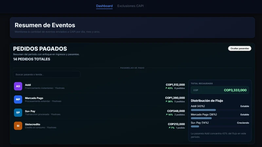Screen dimensions: 262x147
Task: Click the Distribución de Flujo heading
Action: [207, 101]
